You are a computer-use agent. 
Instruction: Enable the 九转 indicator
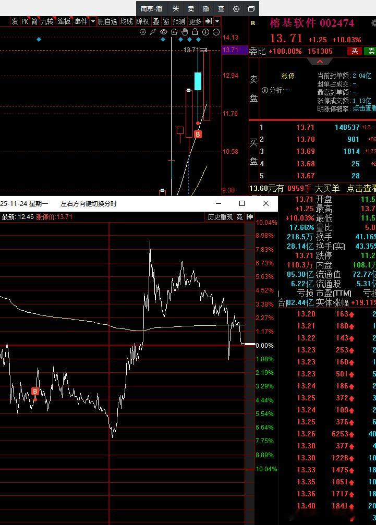tap(47, 21)
